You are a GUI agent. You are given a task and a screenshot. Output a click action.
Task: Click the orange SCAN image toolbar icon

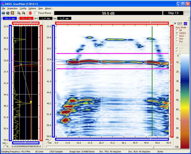pyautogui.click(x=13, y=13)
